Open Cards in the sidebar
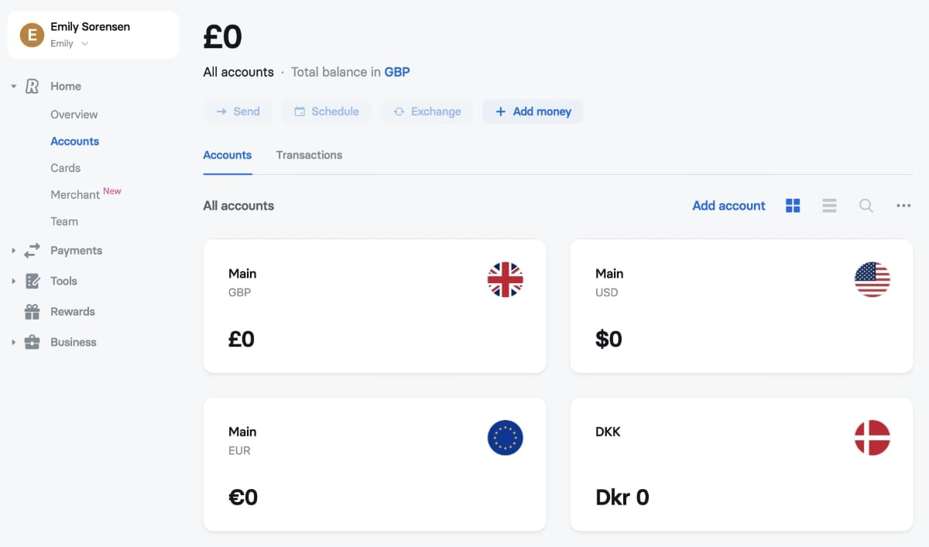The width and height of the screenshot is (929, 547). 66,168
